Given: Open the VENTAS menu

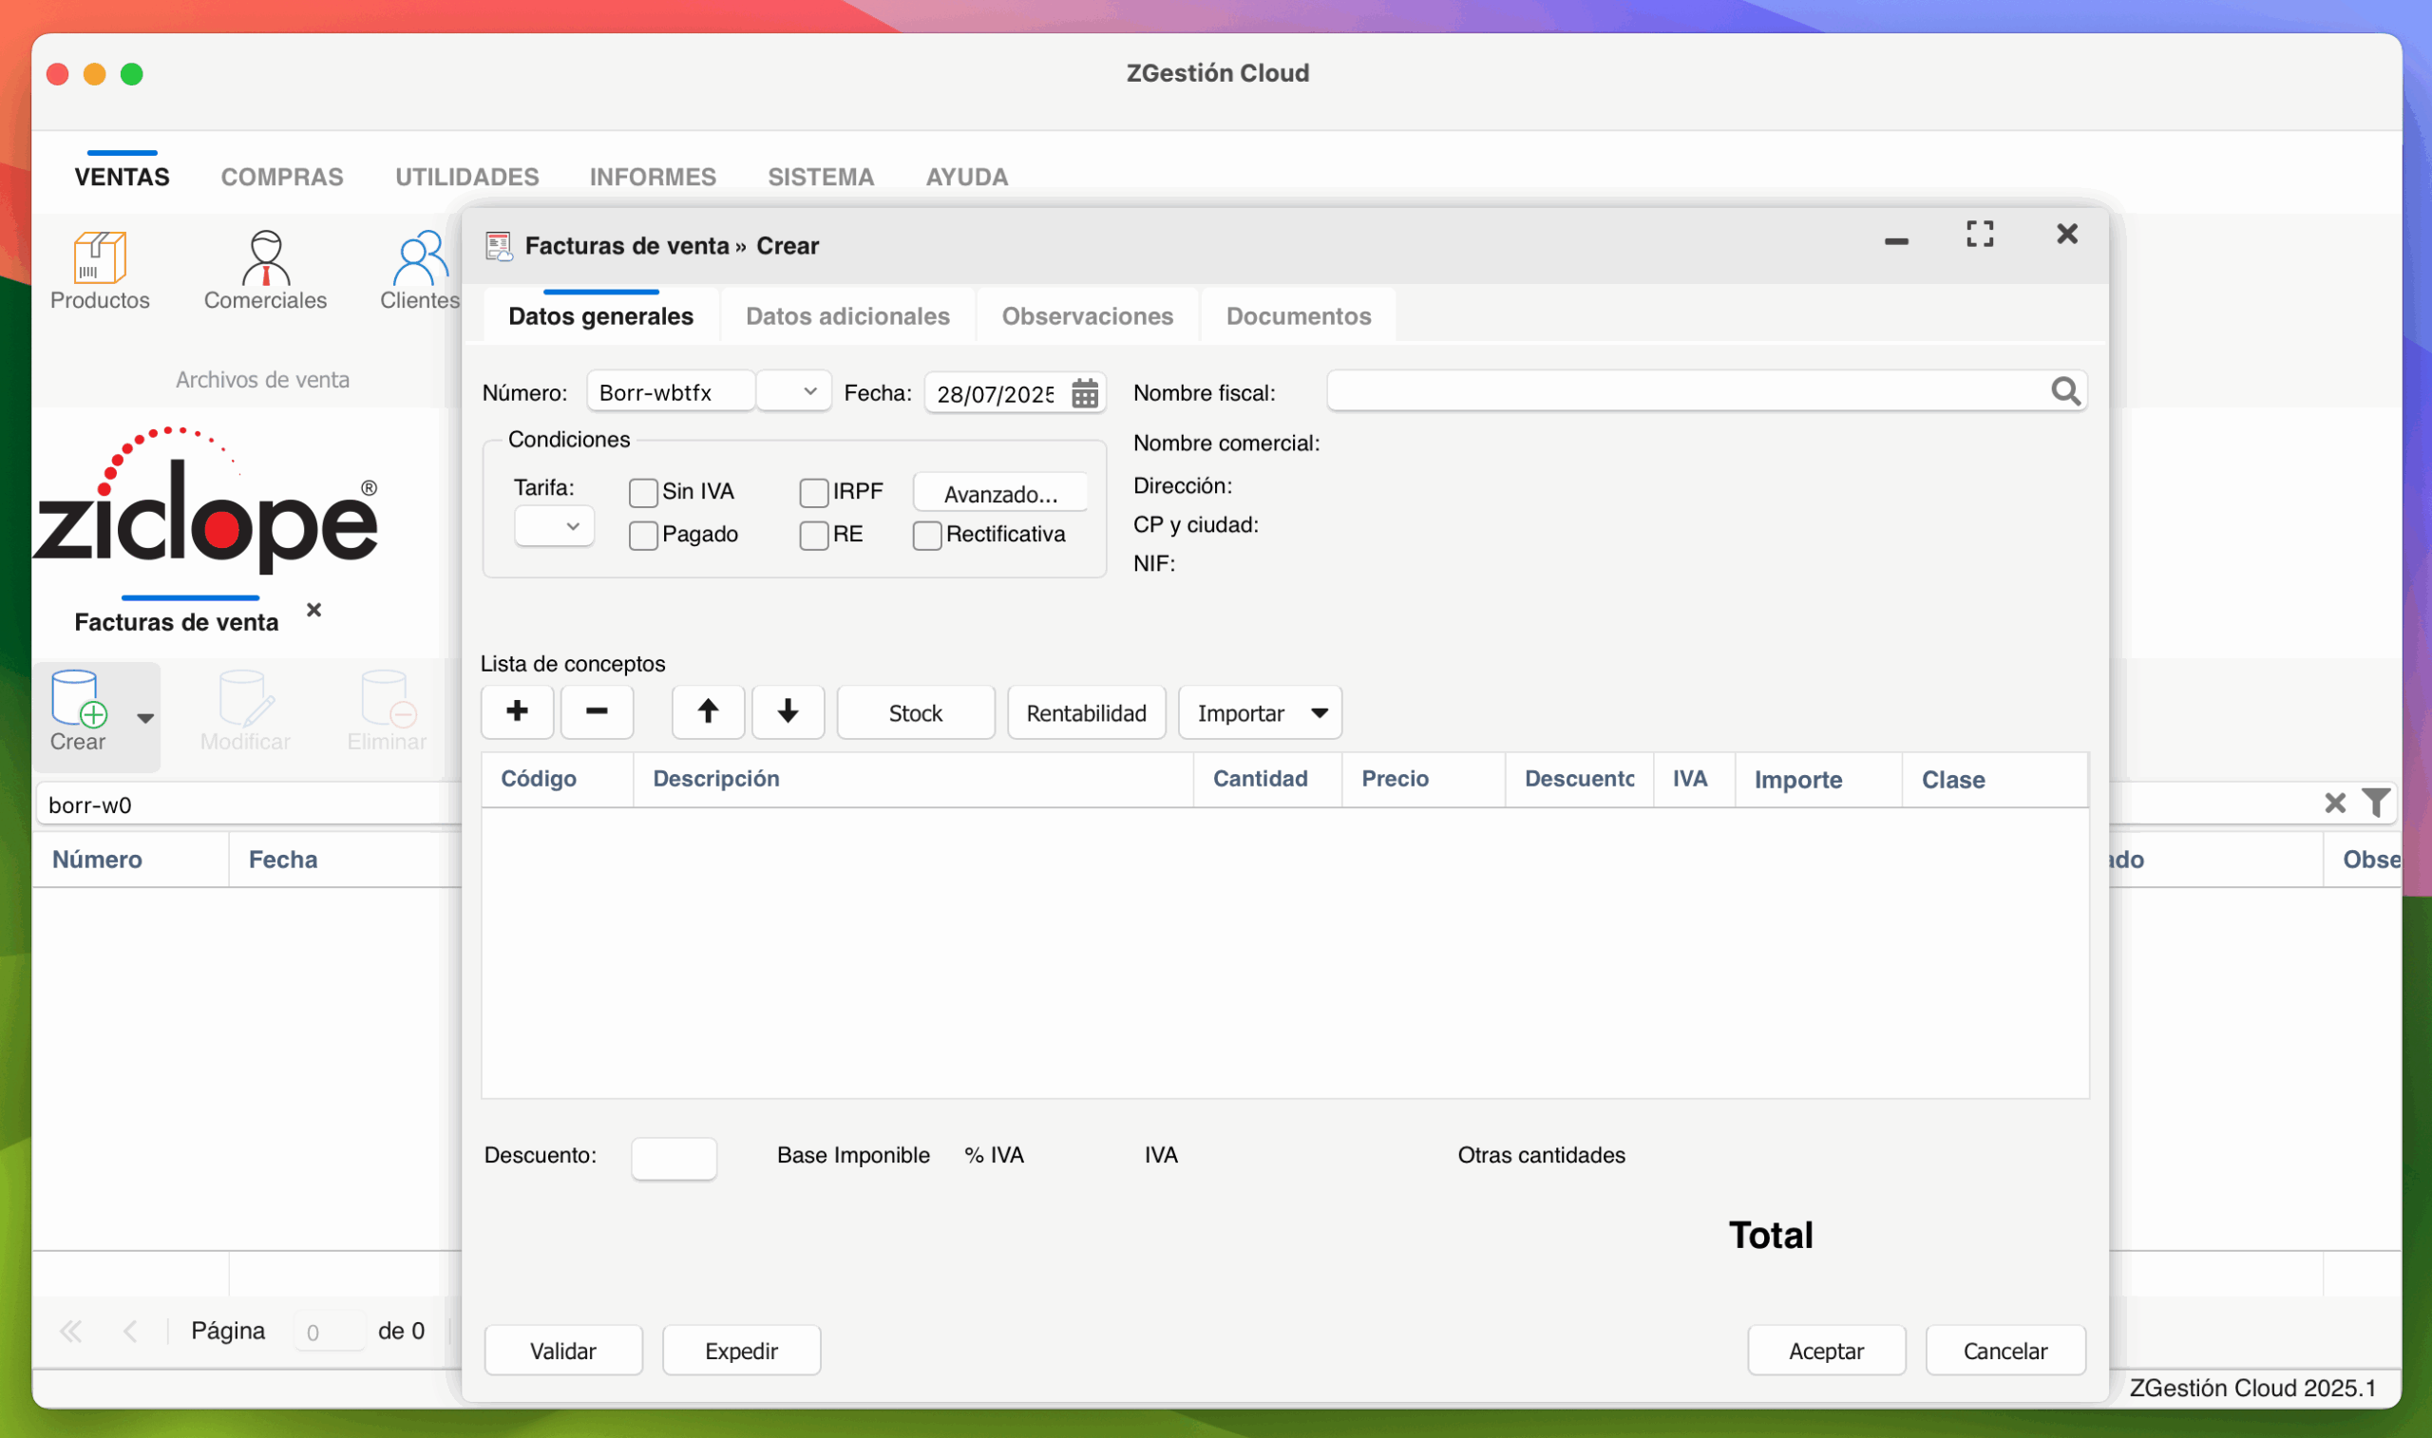Looking at the screenshot, I should [x=123, y=177].
